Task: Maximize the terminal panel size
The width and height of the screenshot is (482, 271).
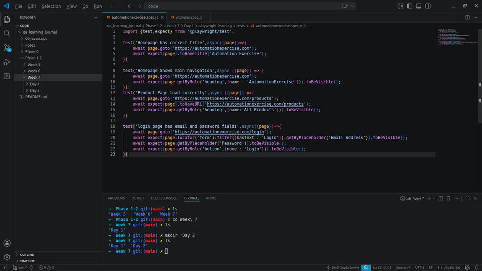Action: [x=468, y=198]
